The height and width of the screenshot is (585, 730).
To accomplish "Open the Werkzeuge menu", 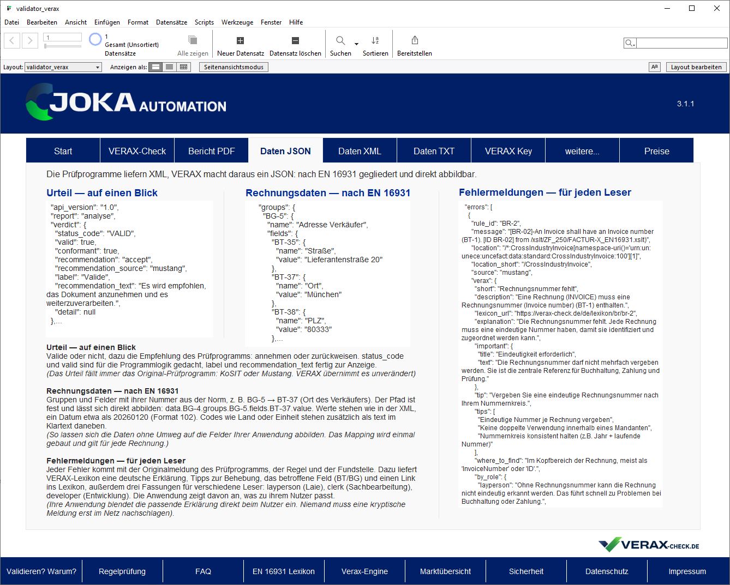I will point(237,22).
